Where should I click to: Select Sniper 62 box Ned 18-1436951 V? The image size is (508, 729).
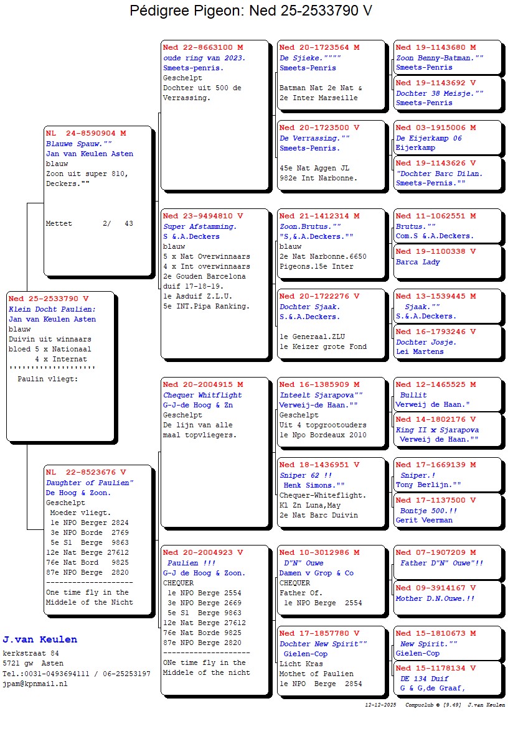[x=331, y=491]
